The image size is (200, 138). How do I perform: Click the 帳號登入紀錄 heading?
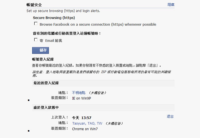[x=43, y=59]
